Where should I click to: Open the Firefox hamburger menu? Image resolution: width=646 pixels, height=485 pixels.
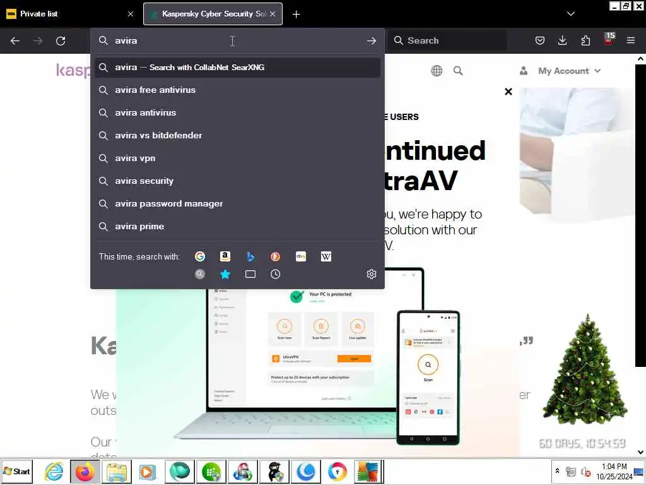631,40
